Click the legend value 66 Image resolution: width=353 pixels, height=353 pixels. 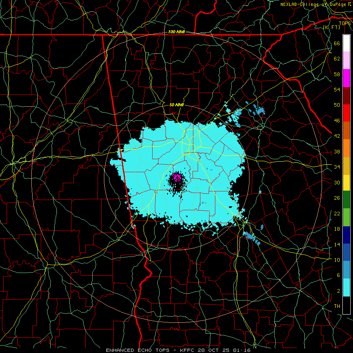[x=337, y=43]
